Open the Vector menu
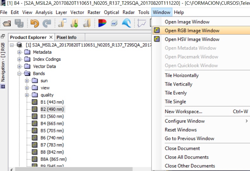 coord(77,12)
